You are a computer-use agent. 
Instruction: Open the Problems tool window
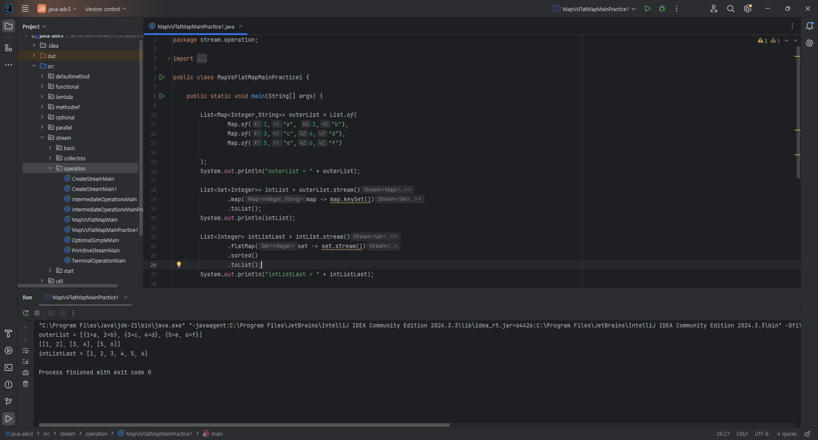click(x=9, y=385)
